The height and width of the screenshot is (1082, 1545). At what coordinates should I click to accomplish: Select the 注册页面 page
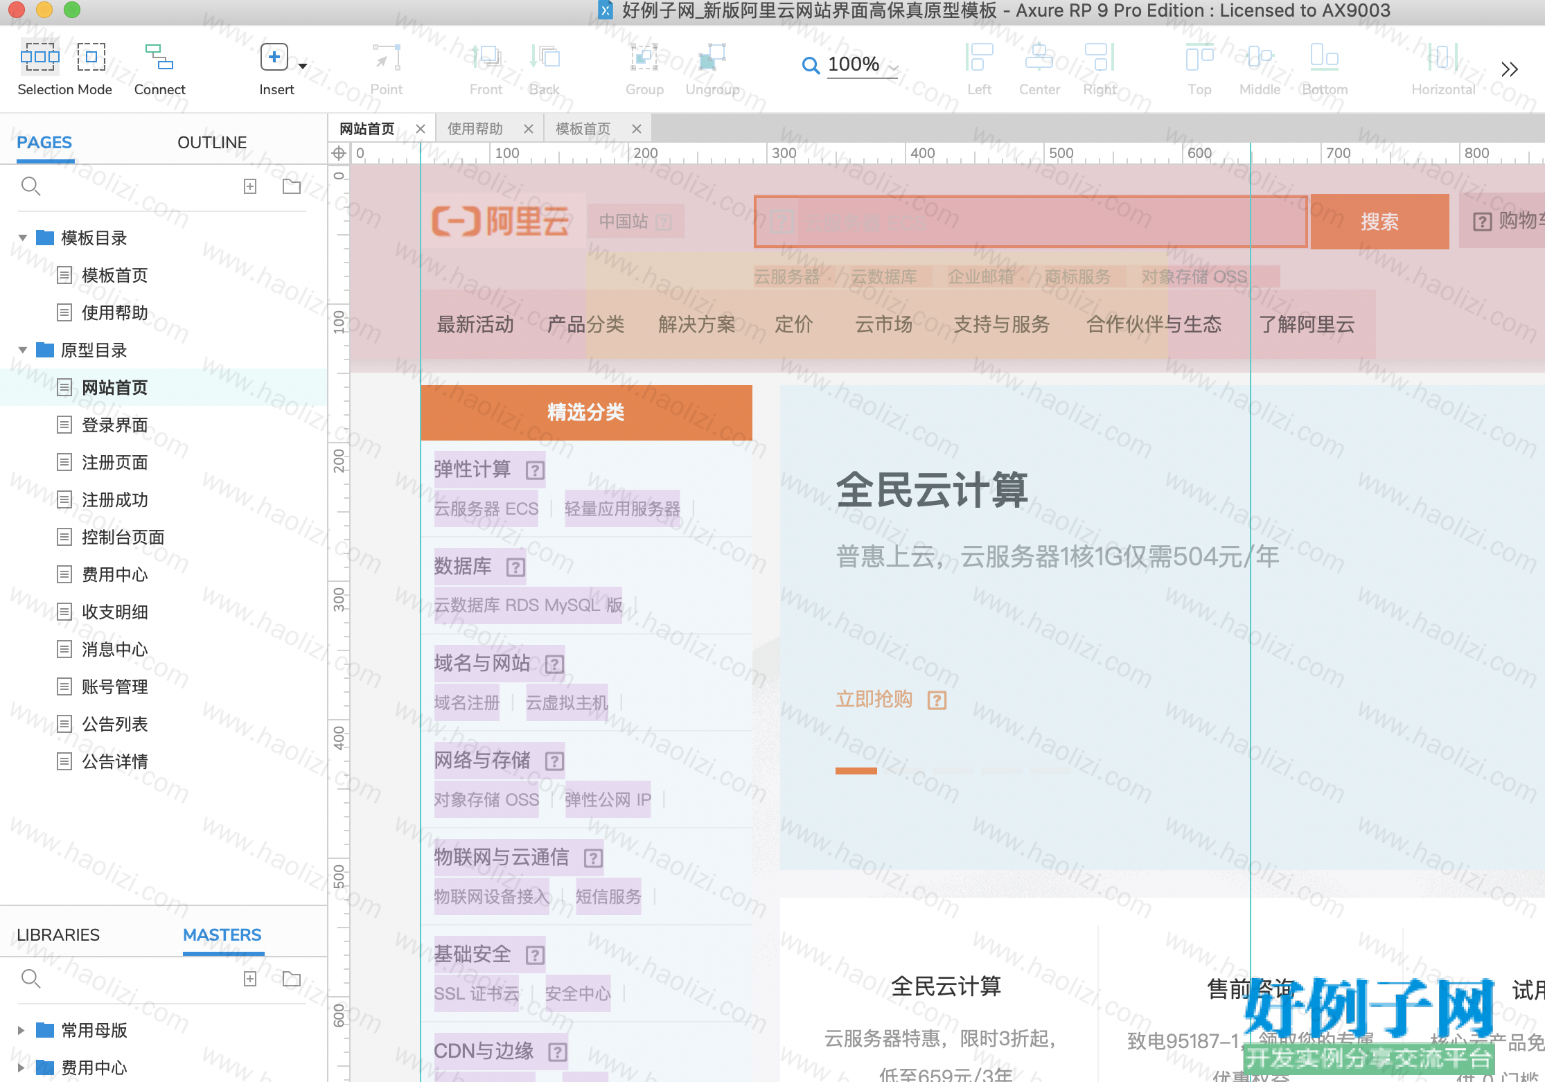click(x=114, y=463)
